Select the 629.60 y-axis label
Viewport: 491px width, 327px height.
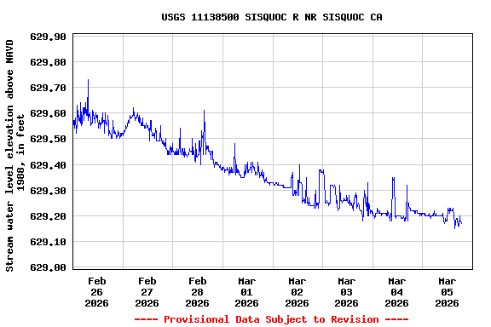tap(48, 113)
